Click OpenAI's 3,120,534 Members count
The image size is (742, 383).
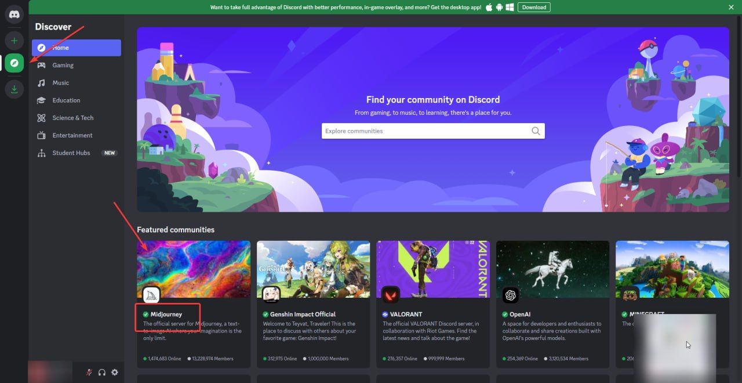click(x=566, y=359)
